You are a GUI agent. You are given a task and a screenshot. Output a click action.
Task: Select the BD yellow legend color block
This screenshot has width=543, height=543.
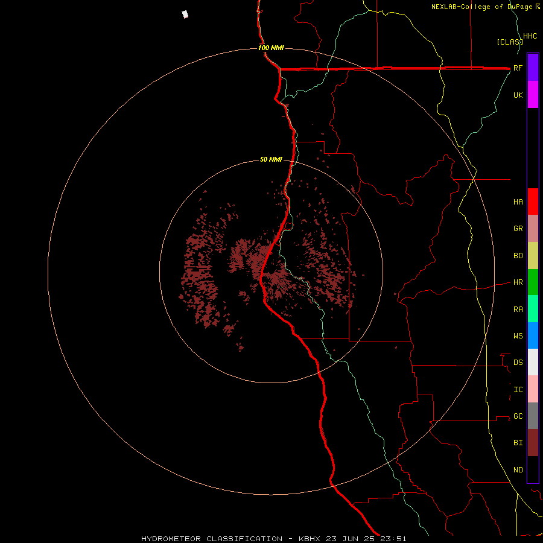[533, 256]
